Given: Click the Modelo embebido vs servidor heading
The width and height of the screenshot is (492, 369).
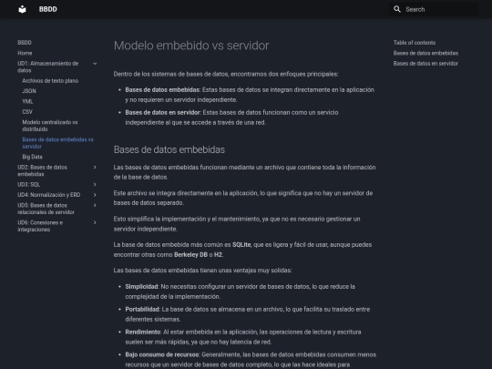Looking at the screenshot, I should tap(191, 46).
